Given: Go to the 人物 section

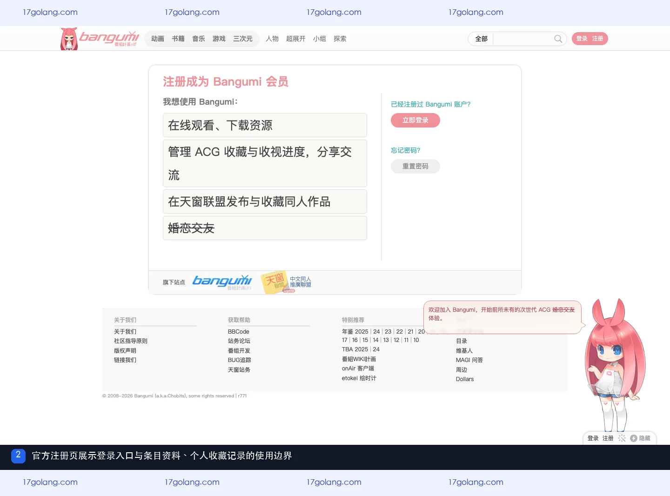Looking at the screenshot, I should point(272,39).
